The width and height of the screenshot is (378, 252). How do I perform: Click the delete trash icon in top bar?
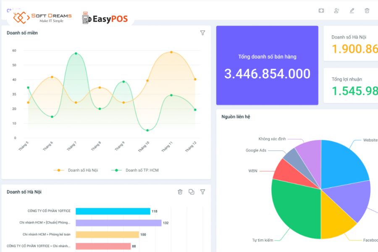(x=367, y=10)
